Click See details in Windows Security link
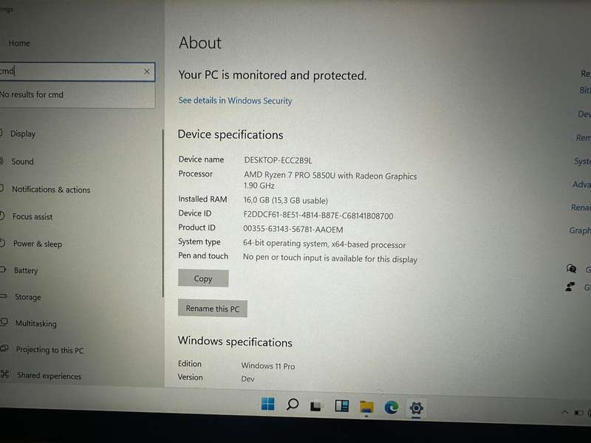Image resolution: width=591 pixels, height=443 pixels. pyautogui.click(x=235, y=101)
